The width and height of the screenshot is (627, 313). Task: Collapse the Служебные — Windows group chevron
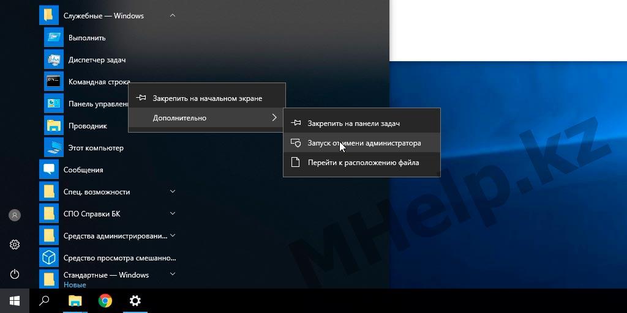[x=172, y=15]
